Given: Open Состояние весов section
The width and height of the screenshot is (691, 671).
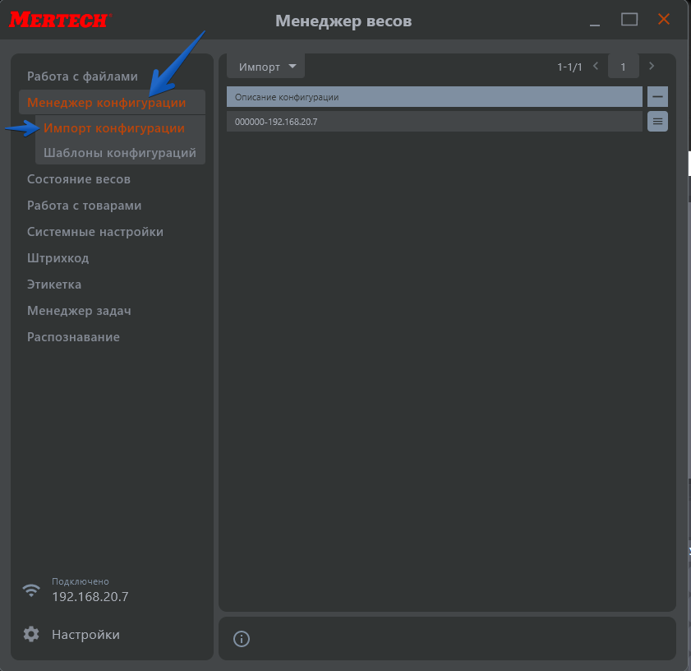Looking at the screenshot, I should [79, 179].
